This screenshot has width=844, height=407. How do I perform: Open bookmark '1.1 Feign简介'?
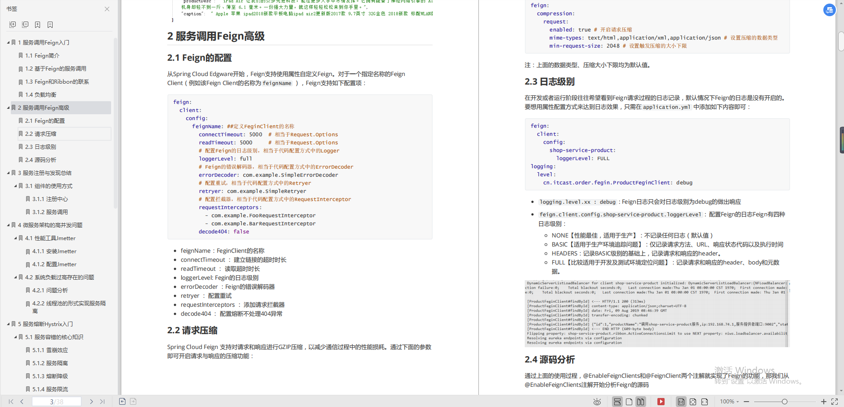[42, 55]
